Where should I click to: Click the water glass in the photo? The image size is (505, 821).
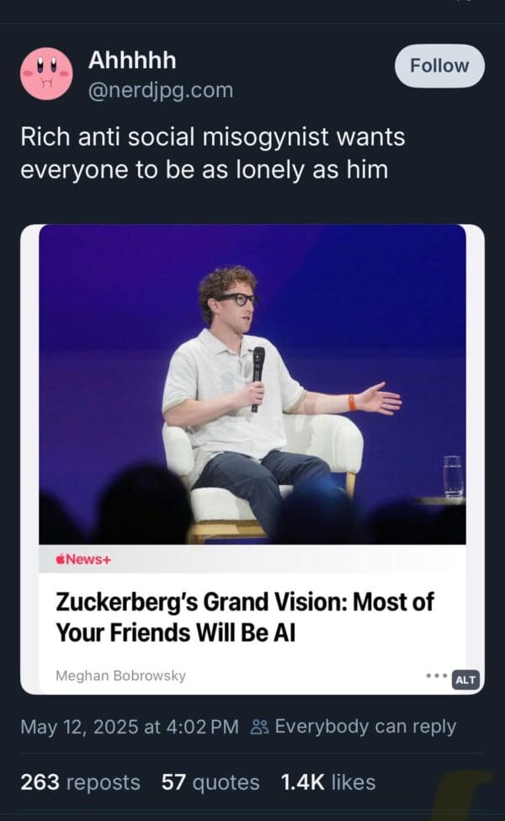tap(453, 476)
